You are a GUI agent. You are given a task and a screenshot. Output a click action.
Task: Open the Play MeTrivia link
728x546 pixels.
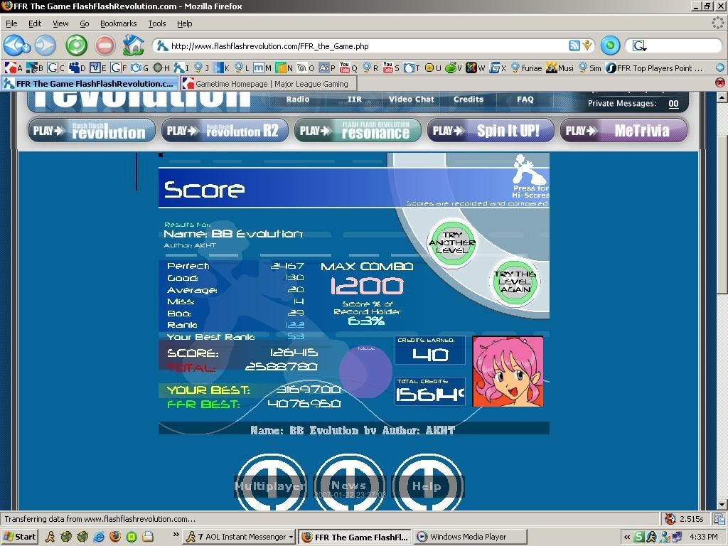[x=623, y=131]
